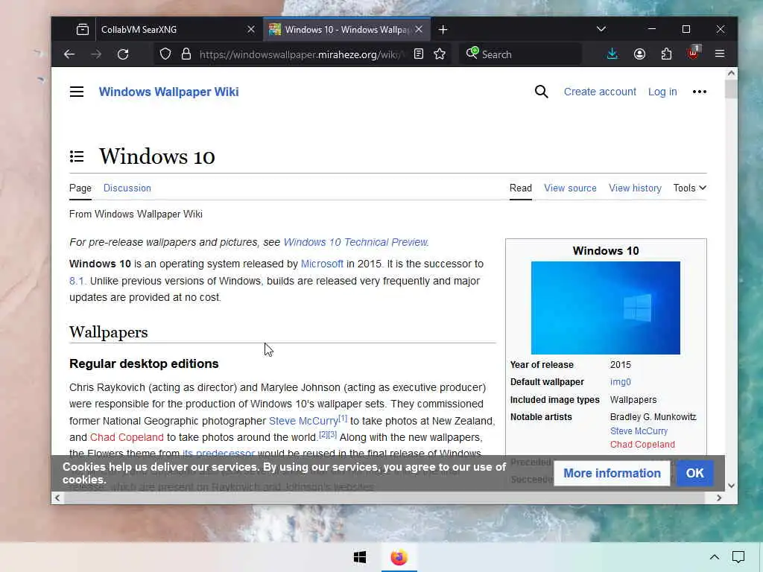Toggle the table of contents icon
The width and height of the screenshot is (763, 572).
77,156
